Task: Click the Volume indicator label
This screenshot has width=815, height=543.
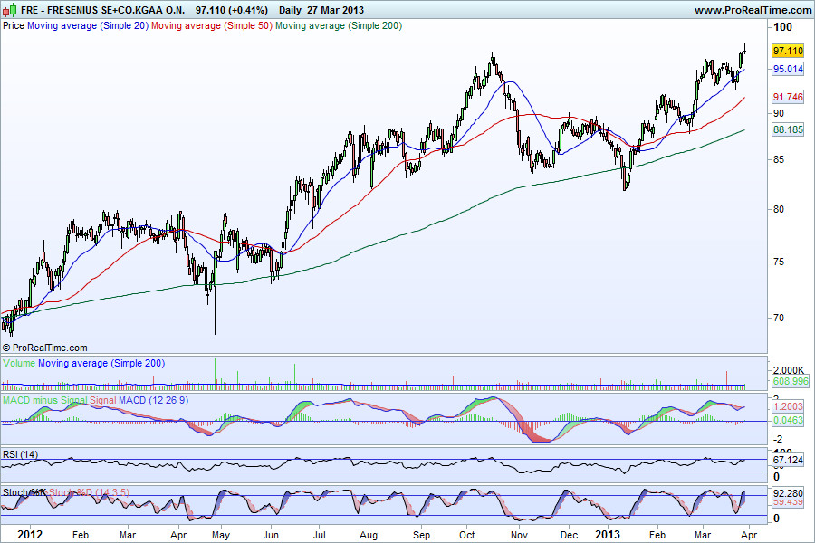Action: [x=19, y=363]
